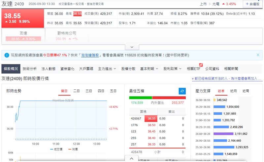Expand the 基本財報 dropdown menu
This screenshot has height=162, width=264.
click(149, 69)
